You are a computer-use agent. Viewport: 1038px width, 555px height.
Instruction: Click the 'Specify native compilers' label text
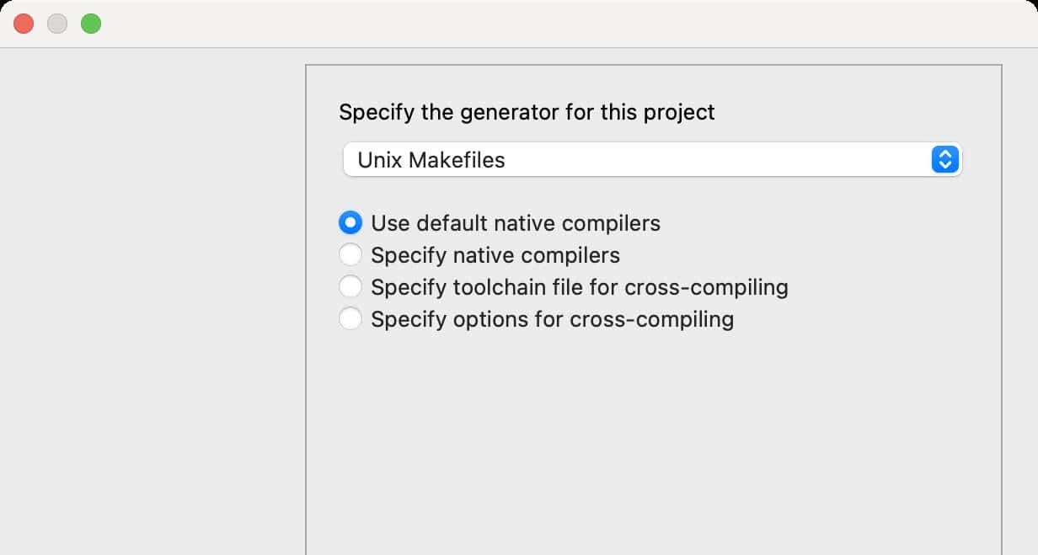(x=494, y=254)
